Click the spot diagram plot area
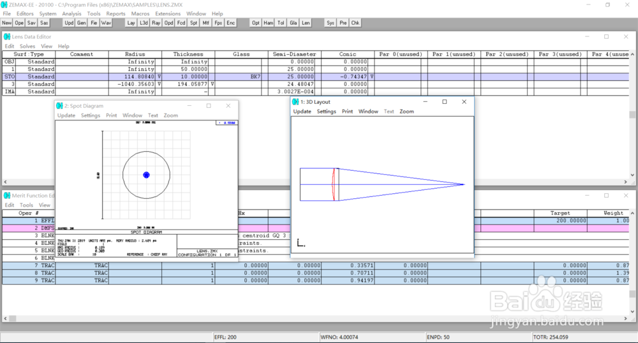The image size is (638, 343). (x=147, y=175)
